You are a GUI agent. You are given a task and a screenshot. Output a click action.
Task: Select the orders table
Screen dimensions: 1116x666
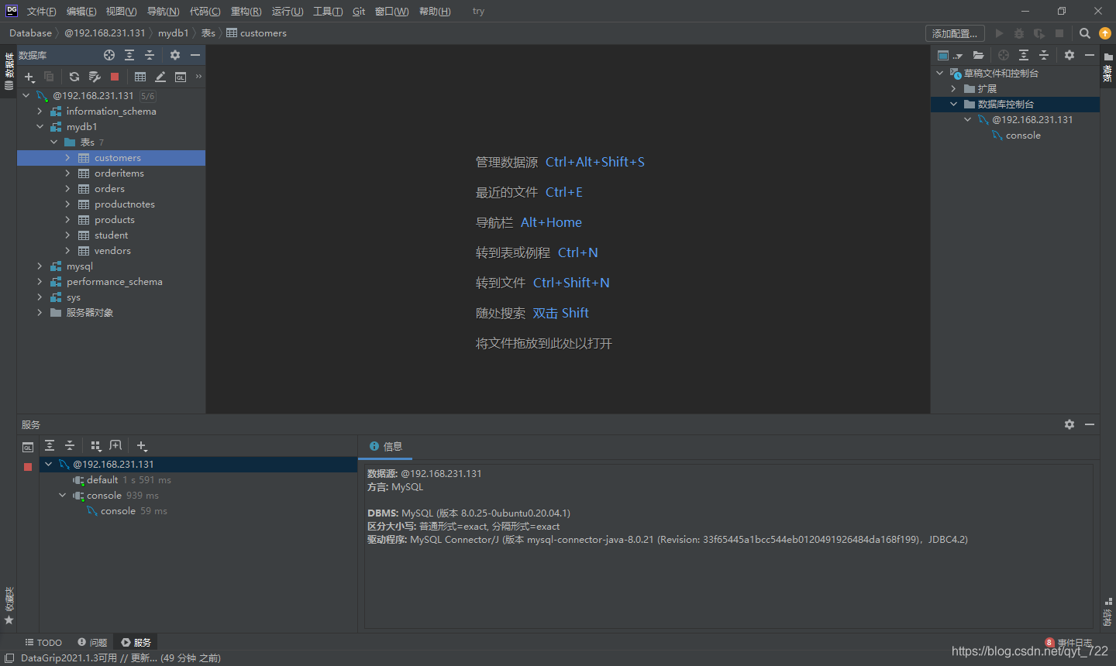pyautogui.click(x=109, y=188)
